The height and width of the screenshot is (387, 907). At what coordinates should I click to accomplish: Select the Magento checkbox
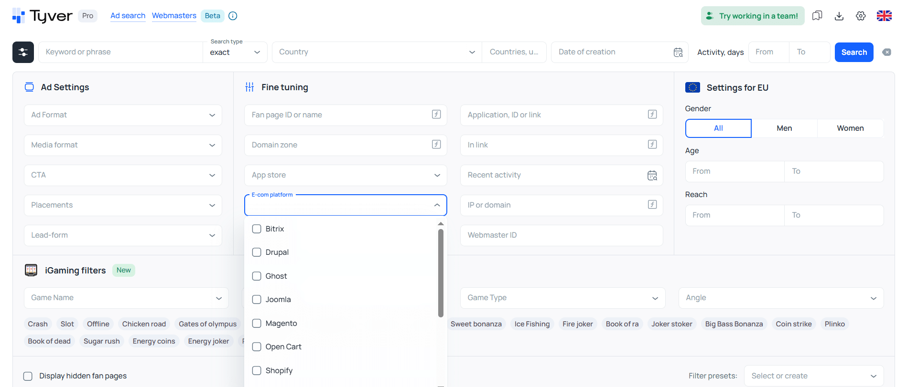(x=257, y=323)
